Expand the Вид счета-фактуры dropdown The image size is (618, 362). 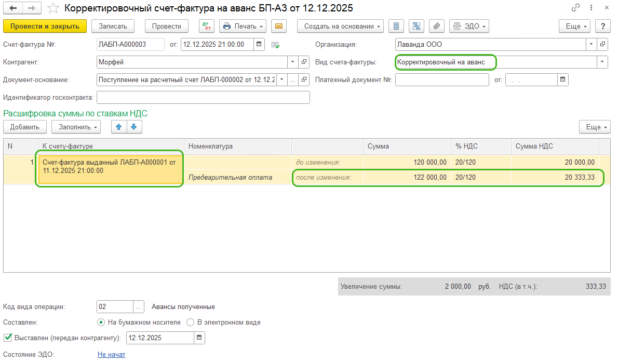(x=602, y=62)
